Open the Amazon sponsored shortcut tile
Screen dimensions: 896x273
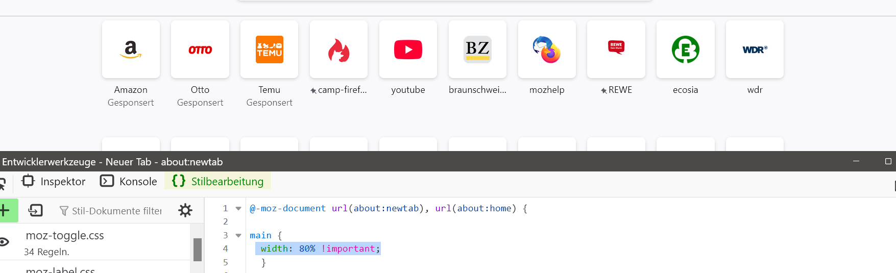pos(131,49)
